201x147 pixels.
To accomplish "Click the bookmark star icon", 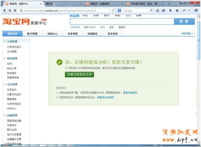I will tap(157, 10).
